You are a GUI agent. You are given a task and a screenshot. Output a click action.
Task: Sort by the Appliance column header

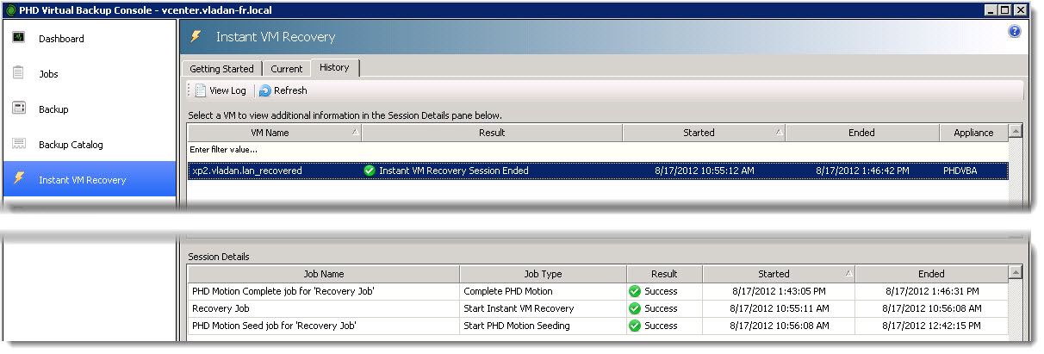[x=973, y=133]
